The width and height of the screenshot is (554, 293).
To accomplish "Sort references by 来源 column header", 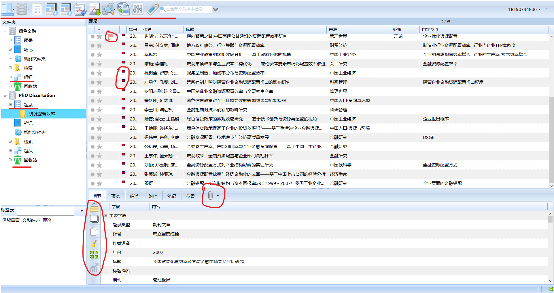I will click(333, 29).
